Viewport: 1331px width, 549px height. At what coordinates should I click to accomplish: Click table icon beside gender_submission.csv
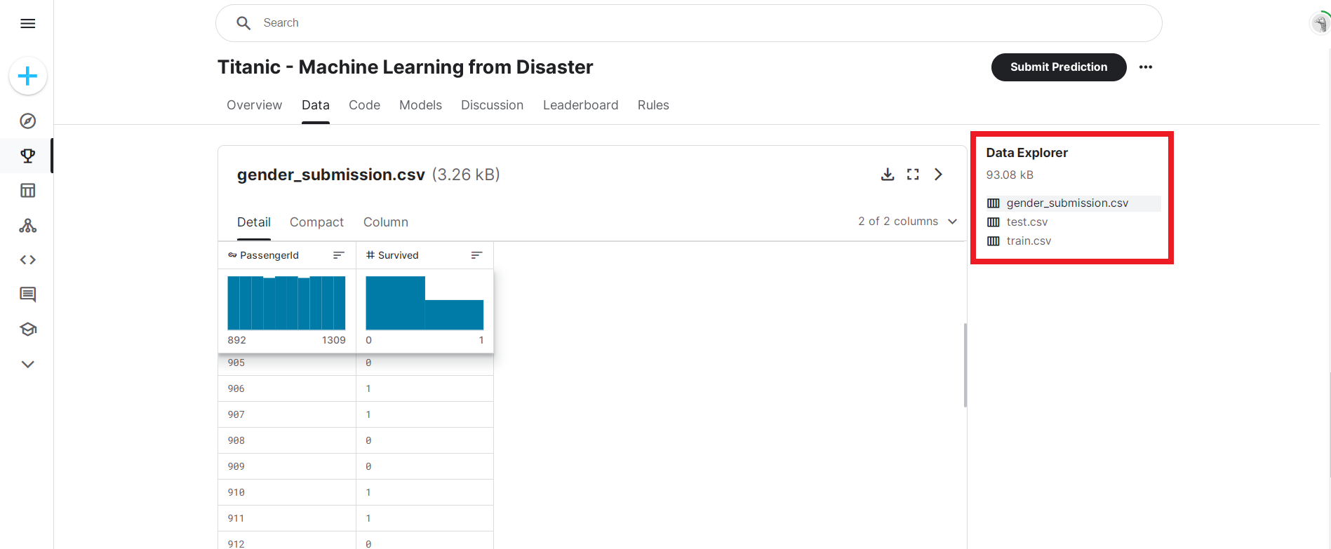(x=994, y=203)
